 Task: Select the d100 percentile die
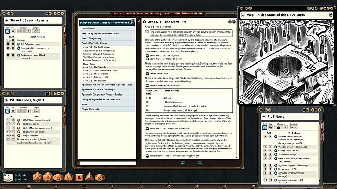pyautogui.click(x=100, y=178)
